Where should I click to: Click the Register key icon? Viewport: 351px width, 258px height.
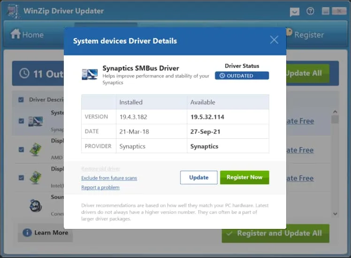point(289,32)
